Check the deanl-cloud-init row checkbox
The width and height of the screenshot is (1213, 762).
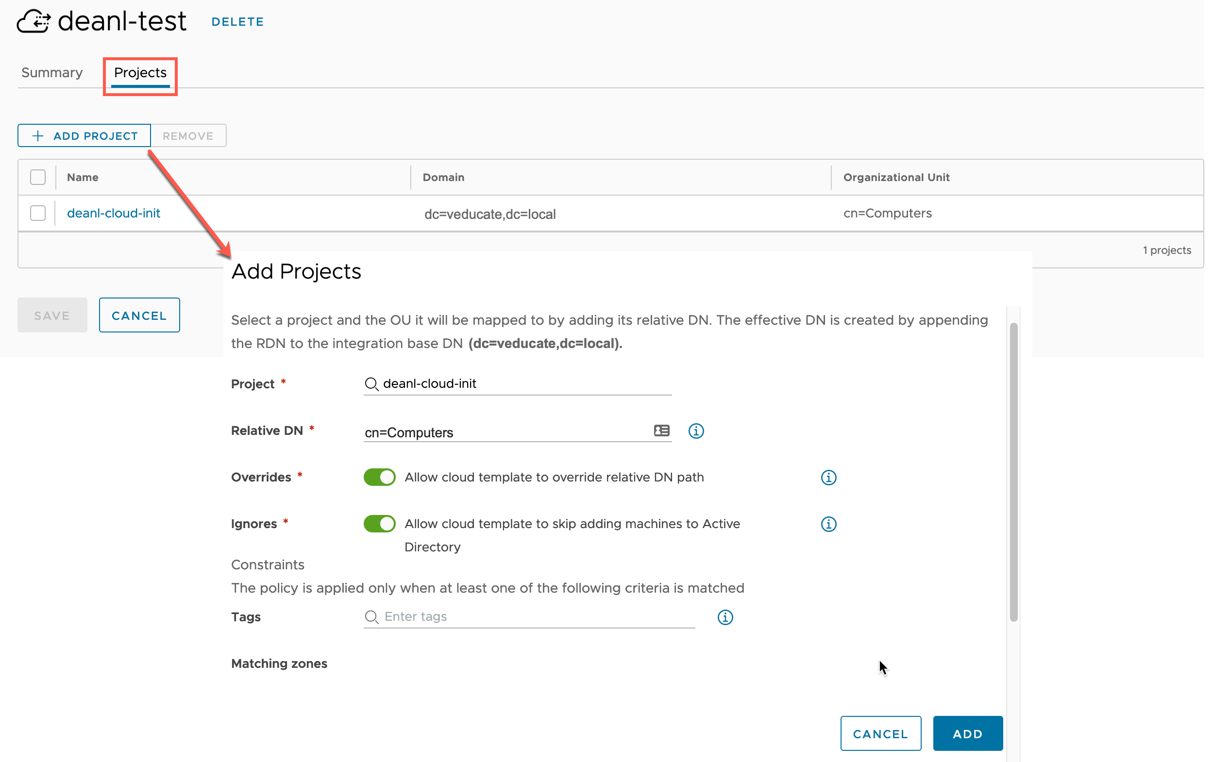pos(38,213)
